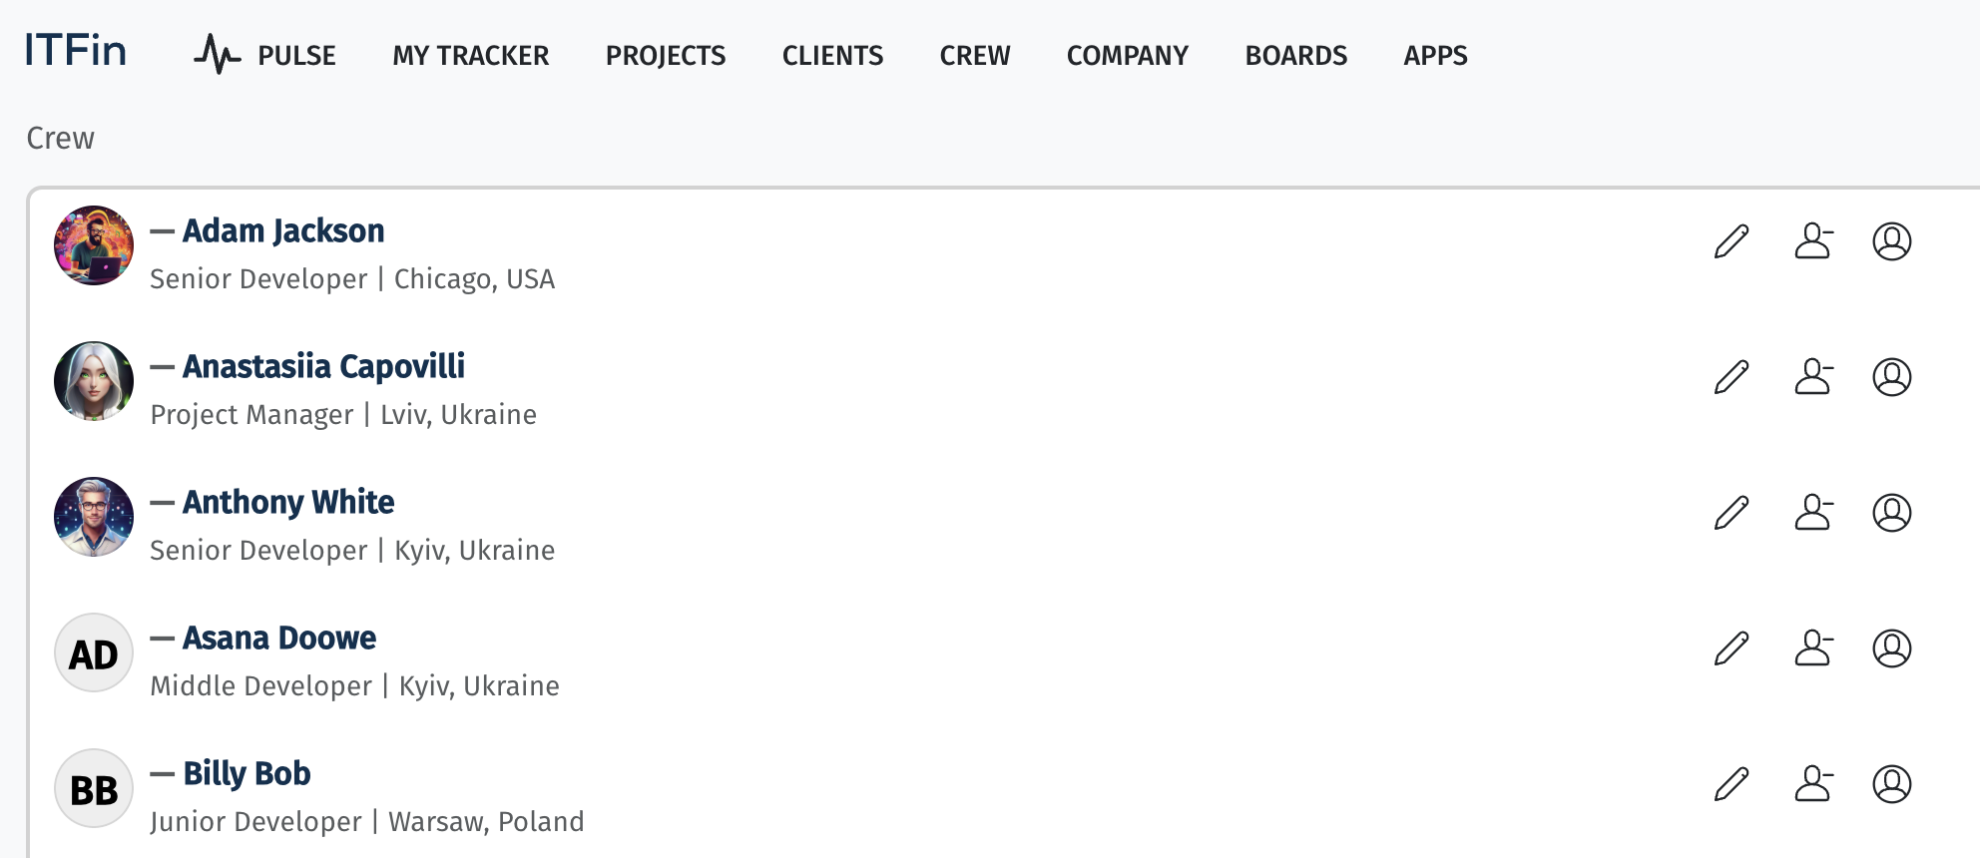The height and width of the screenshot is (858, 1980).
Task: Click the user-minus icon for Asana Doowe
Action: point(1813,648)
